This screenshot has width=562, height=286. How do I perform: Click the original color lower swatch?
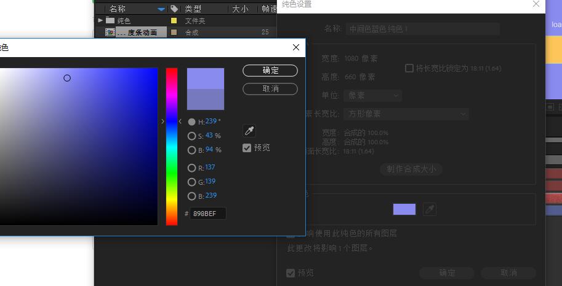tap(206, 99)
